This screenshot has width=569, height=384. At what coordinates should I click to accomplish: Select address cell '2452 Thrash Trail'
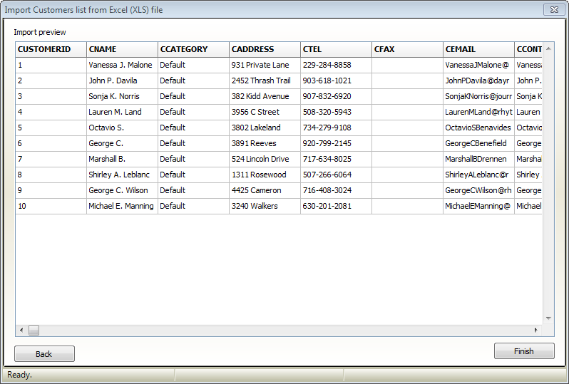click(x=265, y=81)
